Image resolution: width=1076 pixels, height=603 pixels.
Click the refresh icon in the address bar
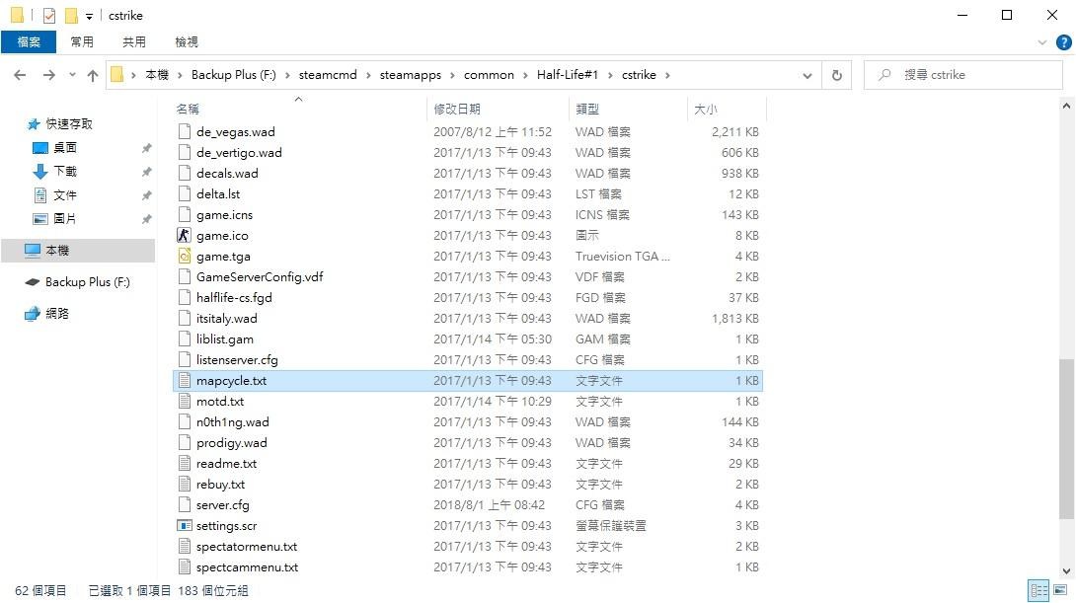point(835,74)
